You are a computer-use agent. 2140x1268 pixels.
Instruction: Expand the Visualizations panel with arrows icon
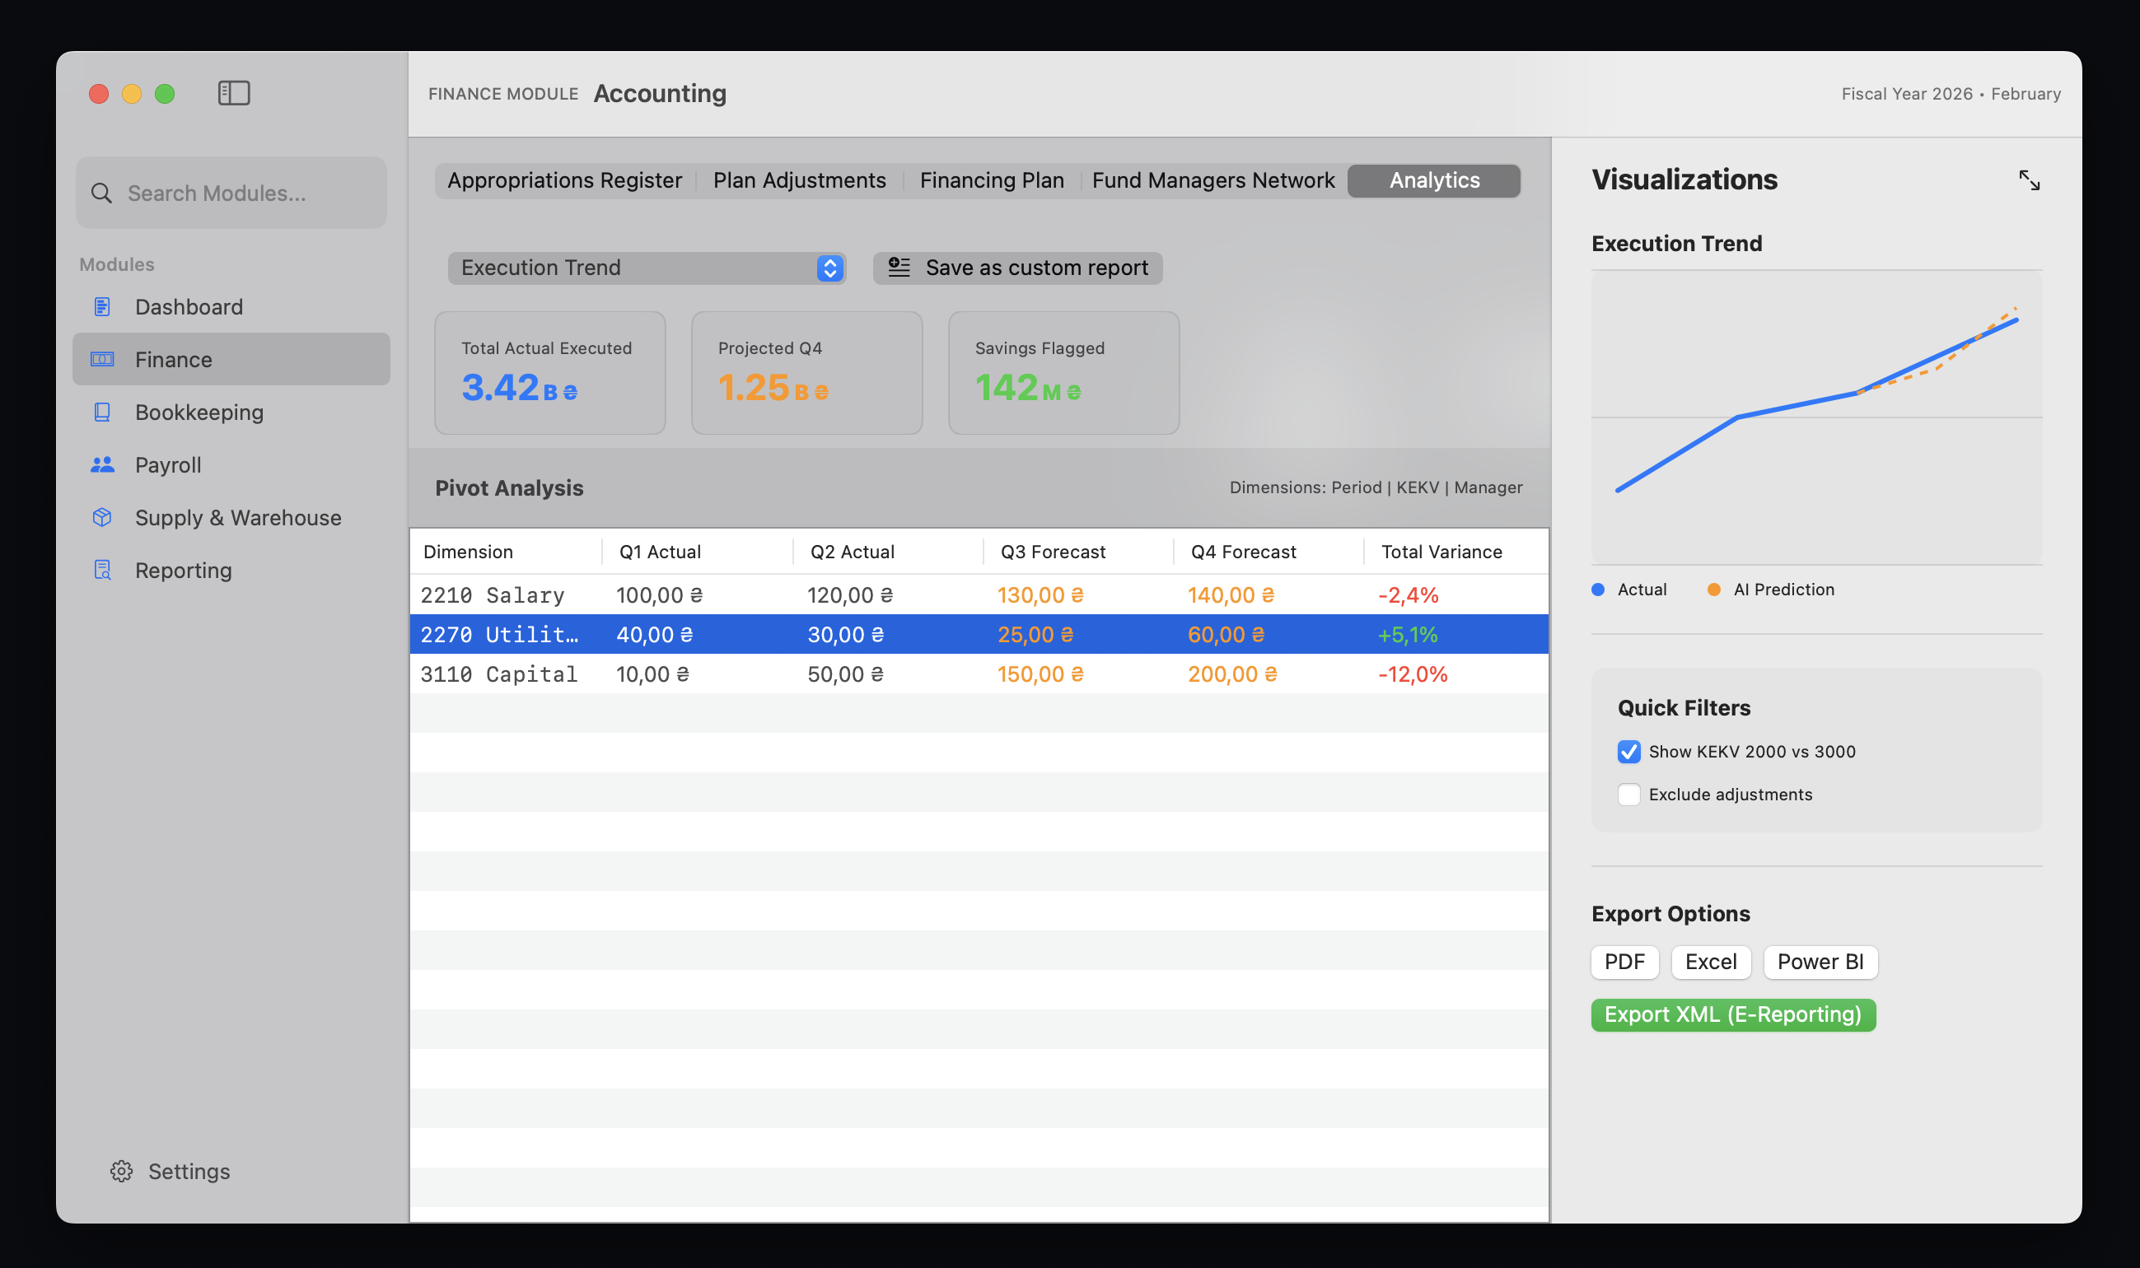2029,180
